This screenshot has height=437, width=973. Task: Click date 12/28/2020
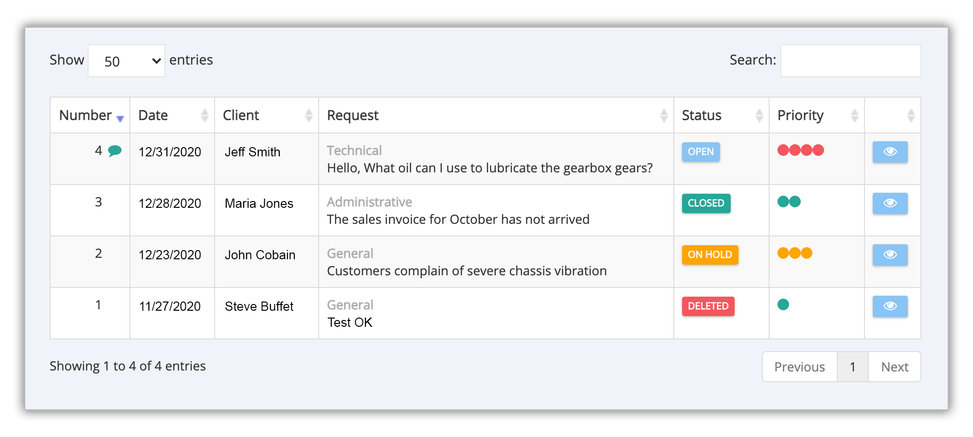(170, 203)
